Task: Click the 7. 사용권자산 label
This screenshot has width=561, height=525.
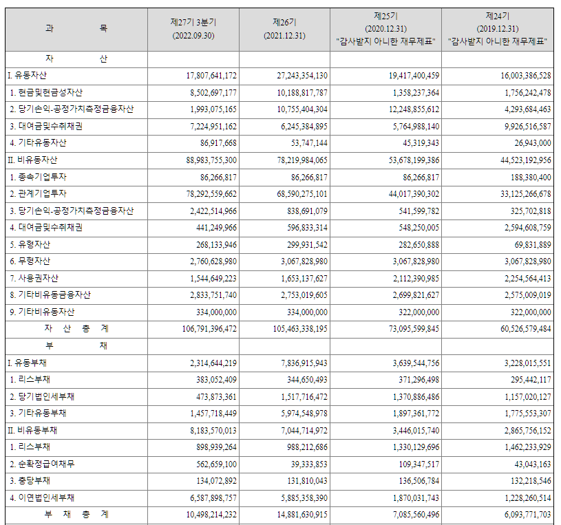Action: 34,278
